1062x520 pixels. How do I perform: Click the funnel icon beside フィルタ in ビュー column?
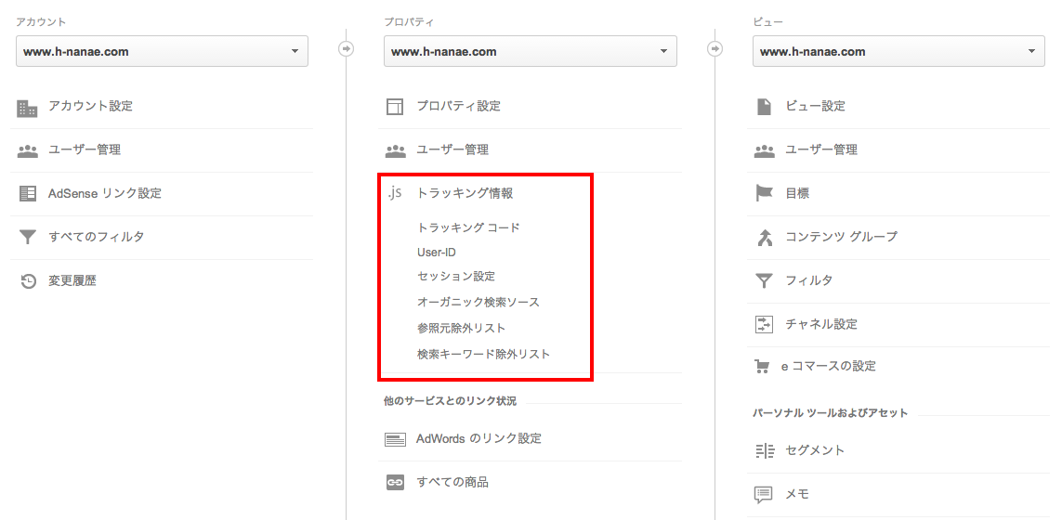coord(764,280)
